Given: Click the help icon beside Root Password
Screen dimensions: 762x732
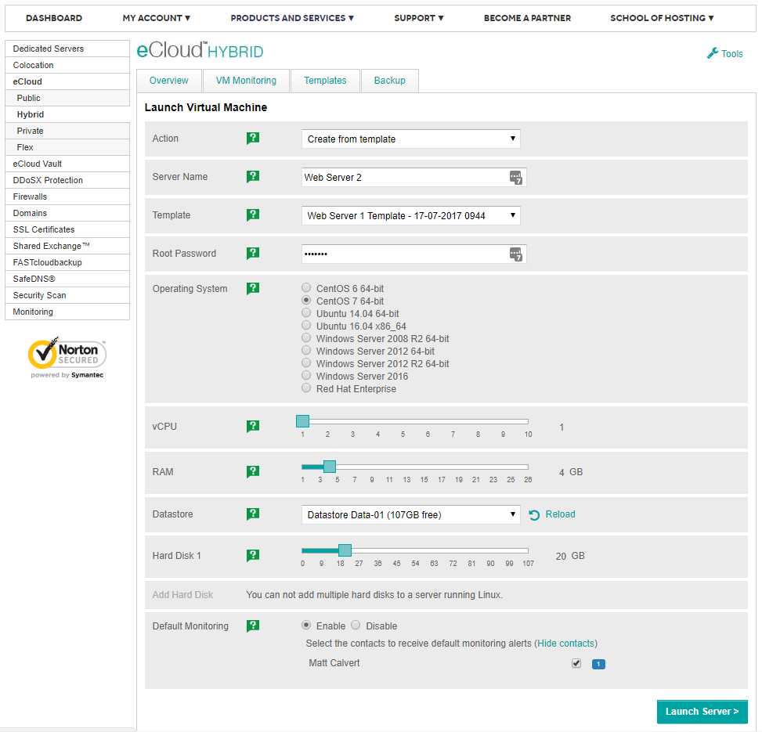Looking at the screenshot, I should coord(253,253).
